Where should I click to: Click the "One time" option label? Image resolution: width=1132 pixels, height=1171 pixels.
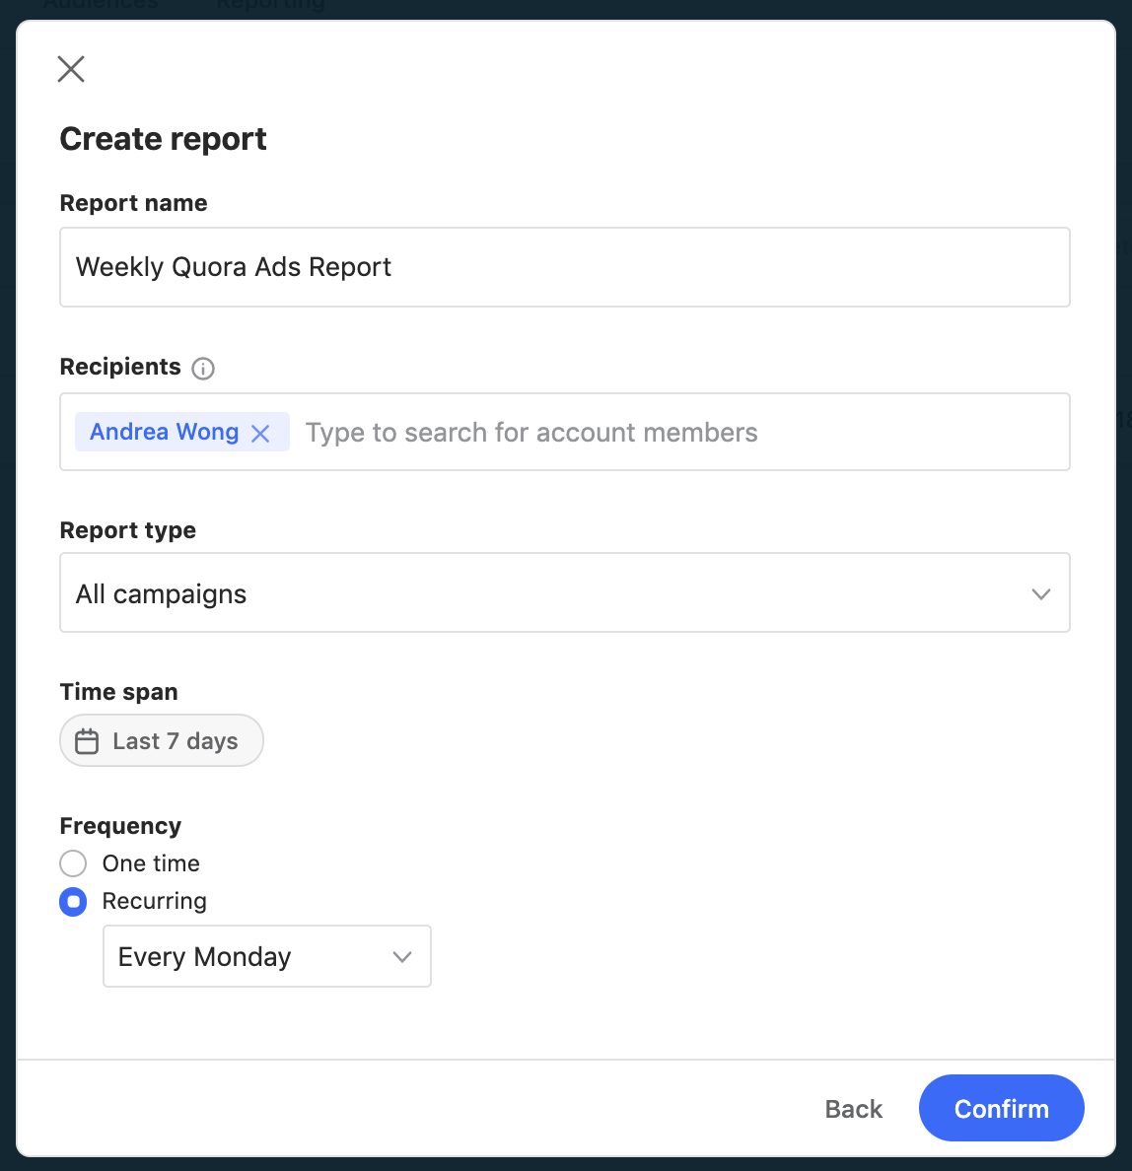pyautogui.click(x=151, y=863)
